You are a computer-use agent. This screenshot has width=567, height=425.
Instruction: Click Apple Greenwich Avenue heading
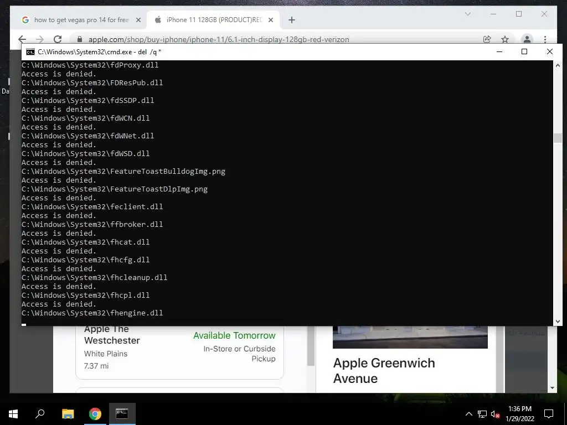tap(384, 370)
